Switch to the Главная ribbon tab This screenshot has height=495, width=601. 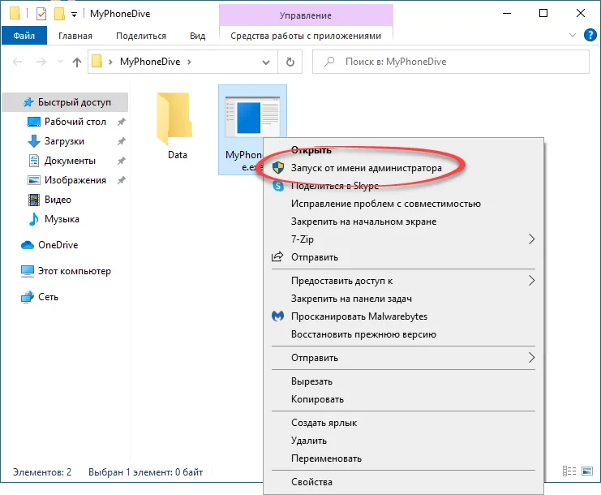click(x=75, y=36)
